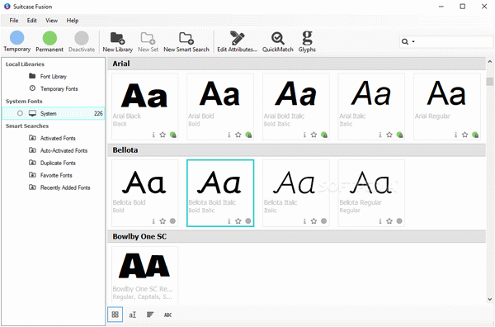Viewport: 495px width, 327px height.
Task: Open the Edit menu
Action: pyautogui.click(x=32, y=21)
